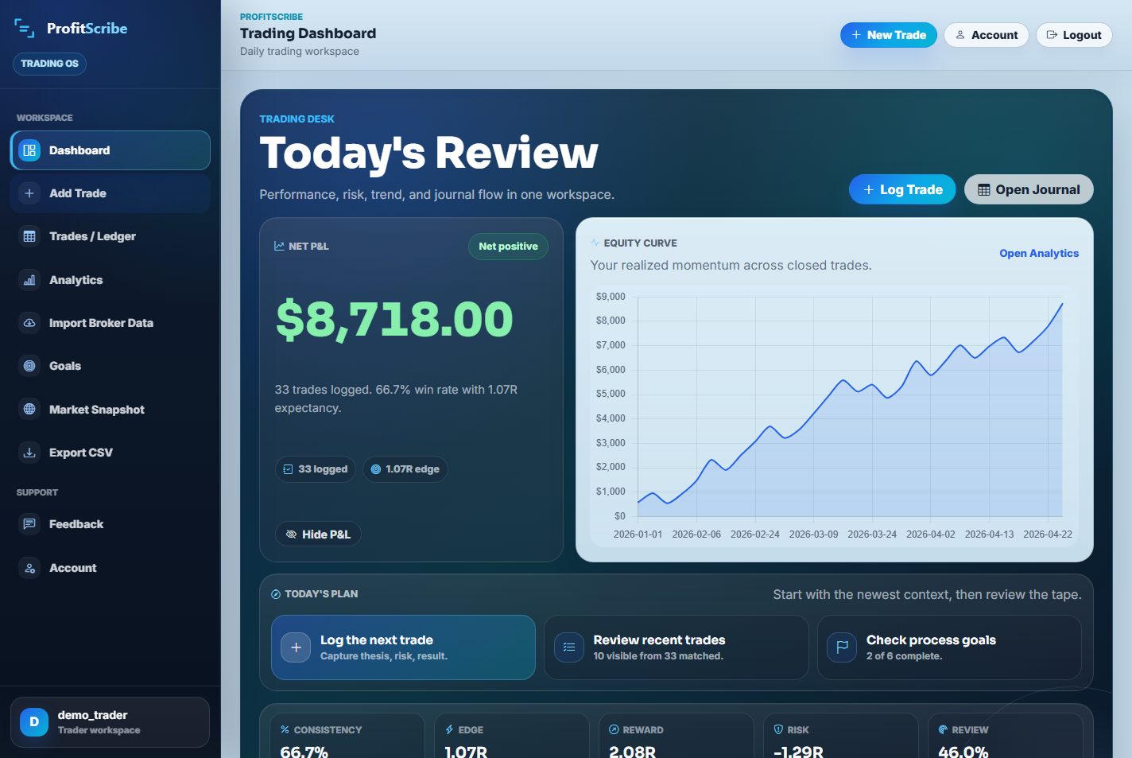1132x758 pixels.
Task: Click the Trades / Ledger table icon
Action: click(x=29, y=236)
